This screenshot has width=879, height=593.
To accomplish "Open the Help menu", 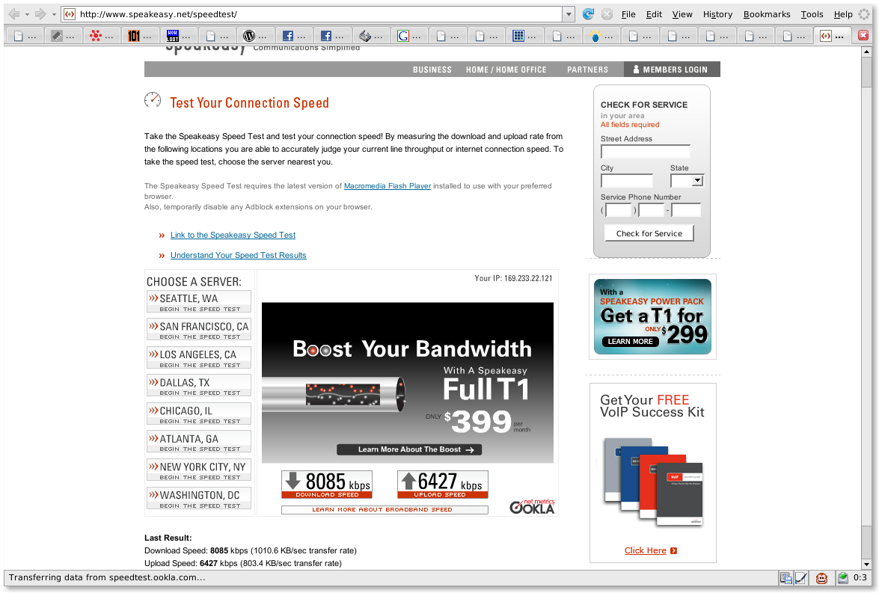I will pos(843,14).
